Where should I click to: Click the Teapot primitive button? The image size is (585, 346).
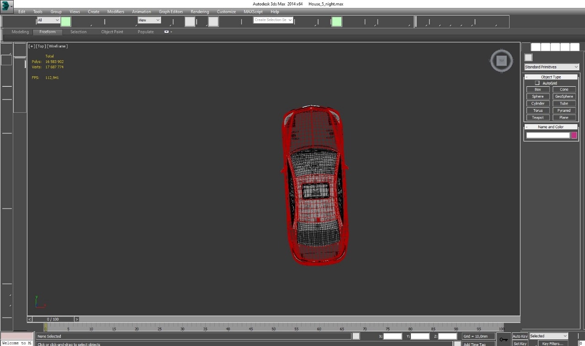click(x=538, y=117)
